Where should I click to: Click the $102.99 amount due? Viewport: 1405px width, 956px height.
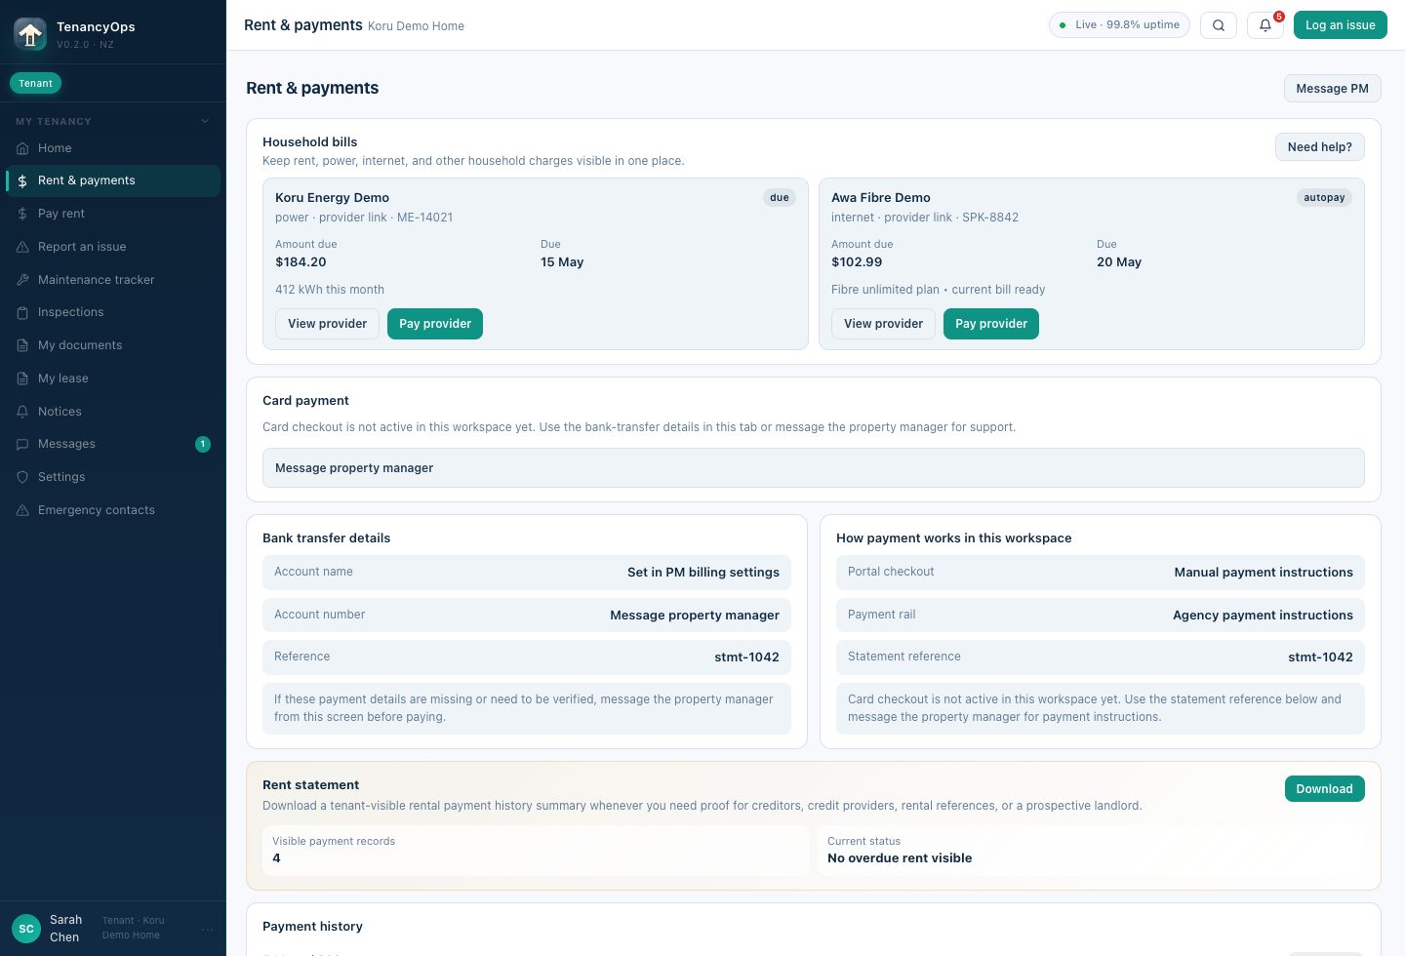click(857, 262)
